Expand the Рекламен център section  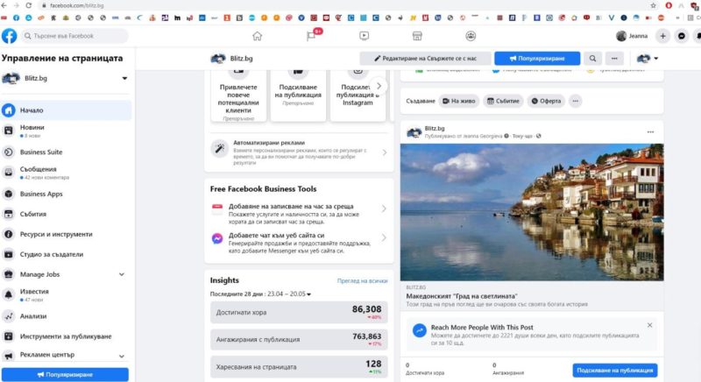pyautogui.click(x=122, y=356)
